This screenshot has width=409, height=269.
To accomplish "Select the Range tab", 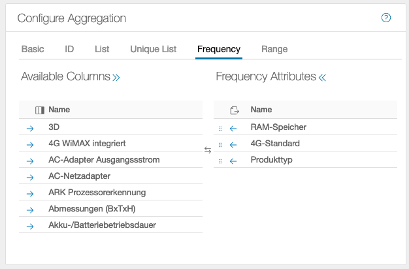I will [x=274, y=49].
